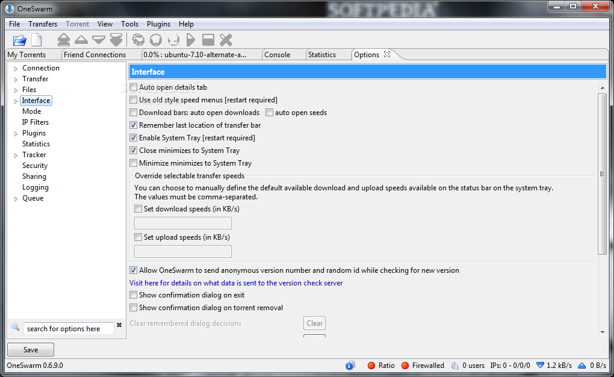Enable Auto open details tab

(x=134, y=87)
